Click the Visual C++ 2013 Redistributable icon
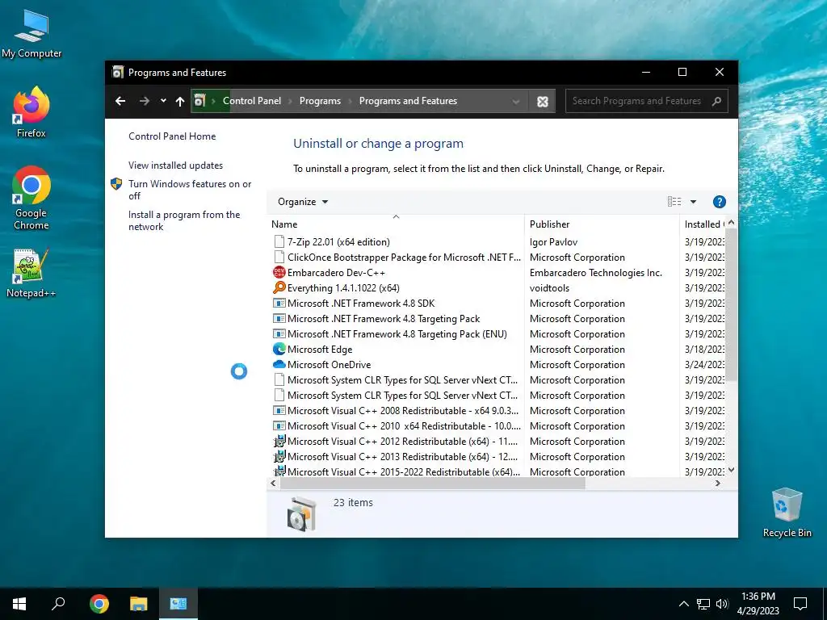 pos(279,457)
